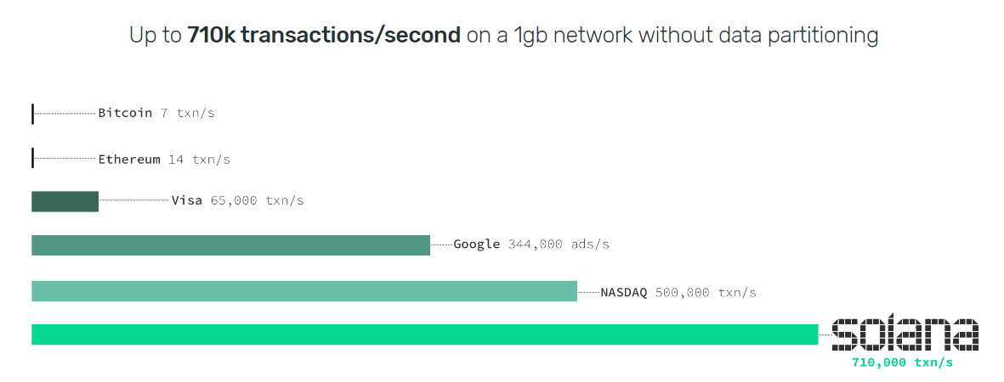Click the Bitcoin bar tick mark
Viewport: 1004px width, 382px height.
point(32,113)
